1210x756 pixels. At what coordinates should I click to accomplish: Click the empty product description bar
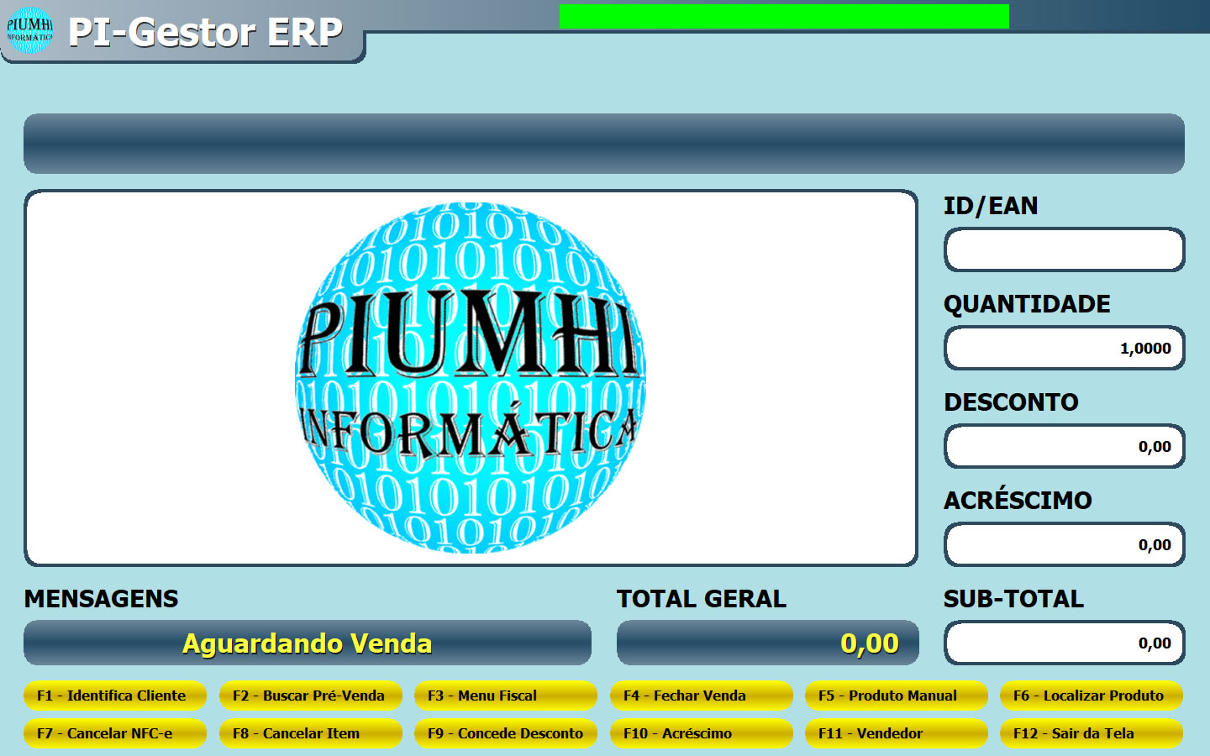click(604, 144)
